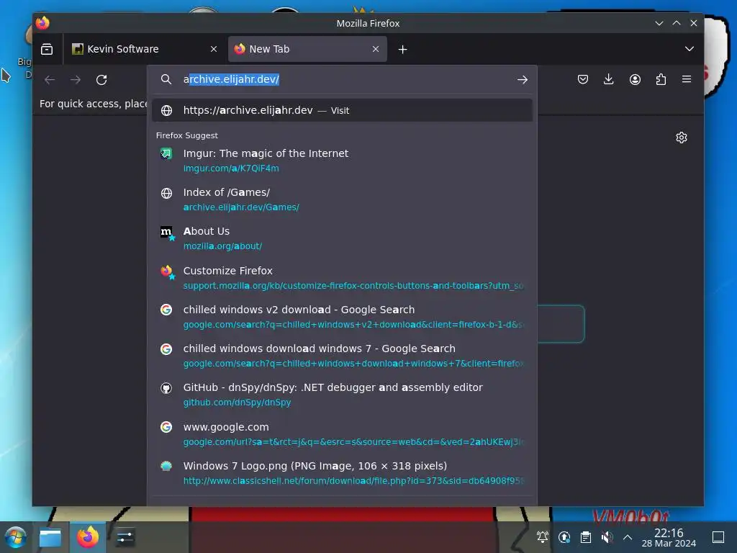Click the Firefox taskbar icon
Image resolution: width=737 pixels, height=553 pixels.
point(88,537)
